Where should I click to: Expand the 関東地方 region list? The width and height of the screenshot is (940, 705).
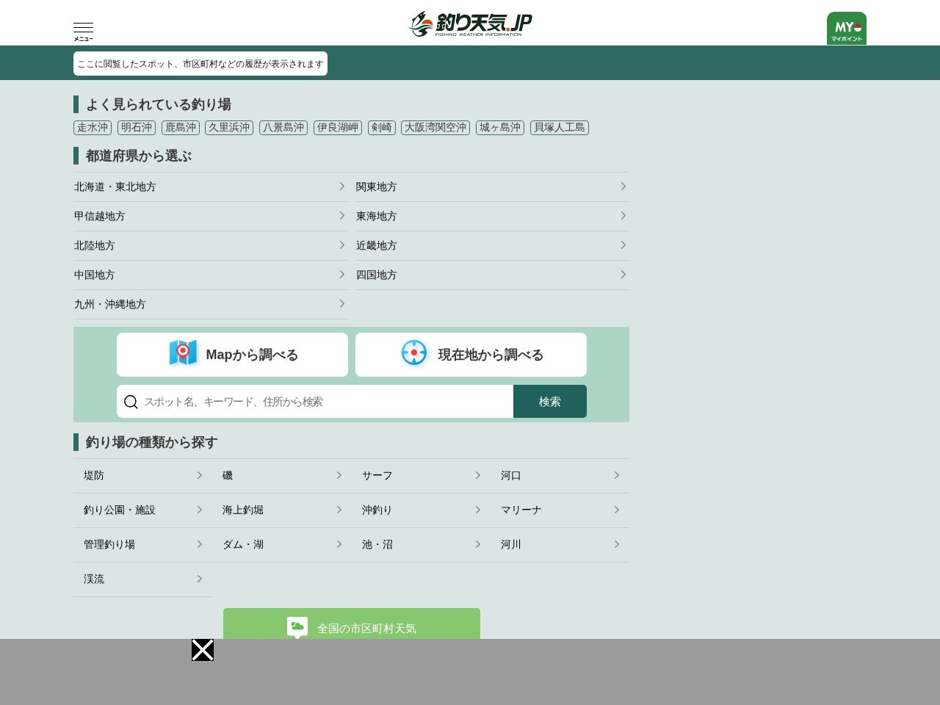(x=492, y=187)
